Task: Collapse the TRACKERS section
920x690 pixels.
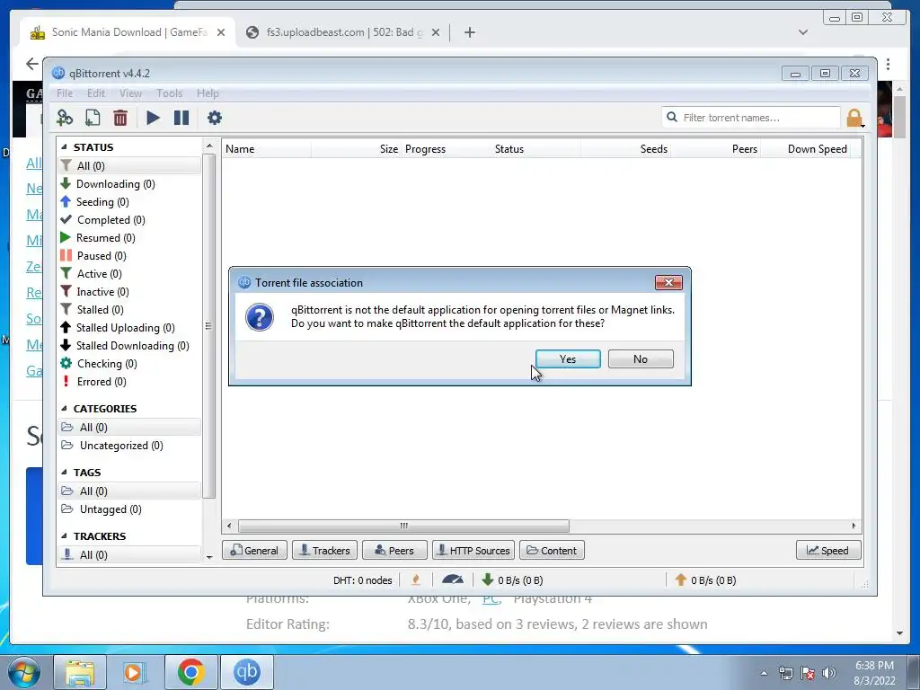Action: tap(64, 536)
